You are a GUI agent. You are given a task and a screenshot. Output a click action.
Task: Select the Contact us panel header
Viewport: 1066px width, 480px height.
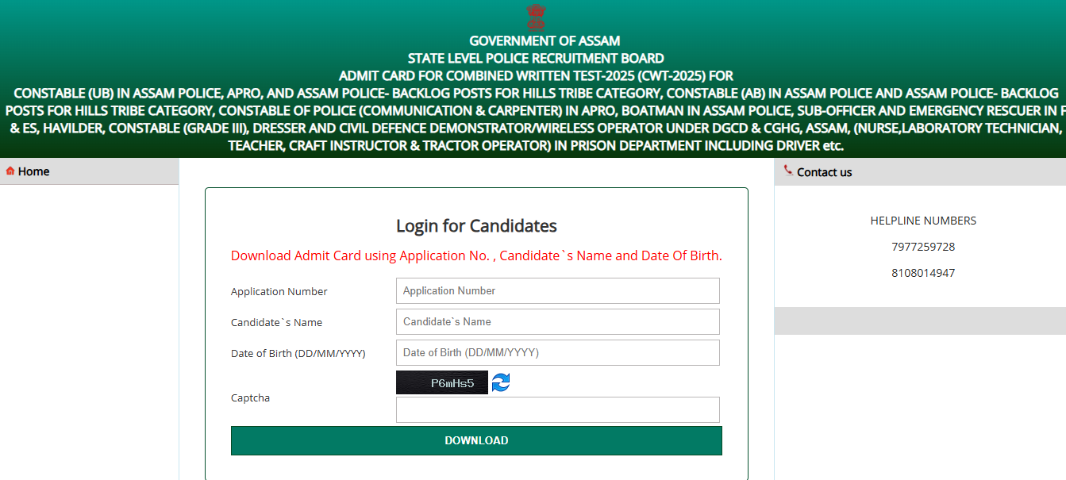920,172
